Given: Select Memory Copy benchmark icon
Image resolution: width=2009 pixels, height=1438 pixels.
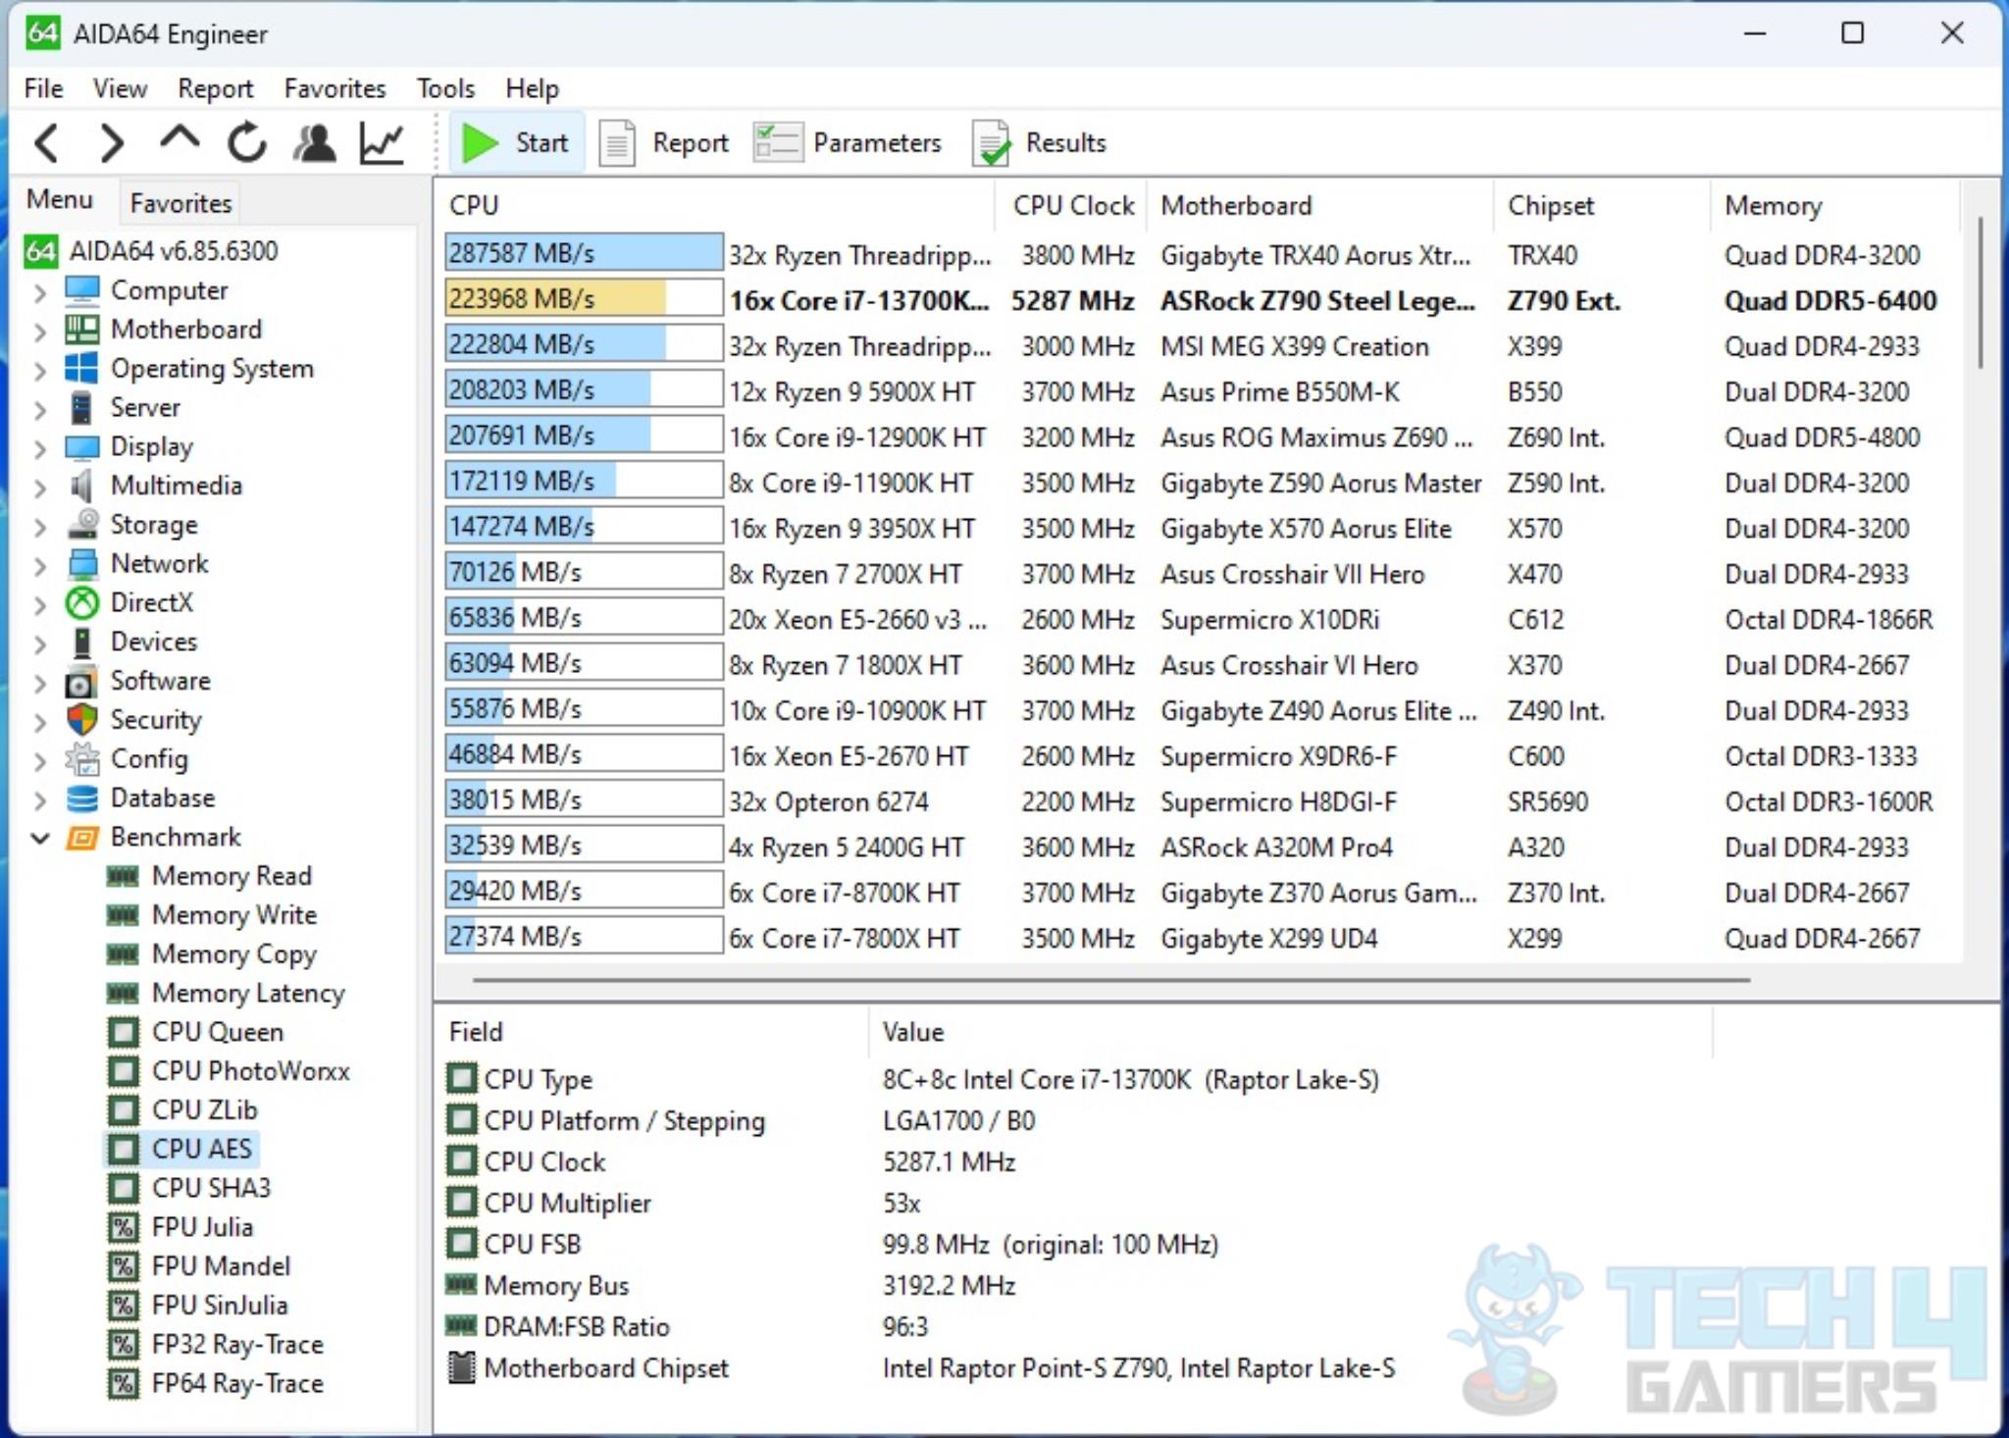Looking at the screenshot, I should point(123,954).
